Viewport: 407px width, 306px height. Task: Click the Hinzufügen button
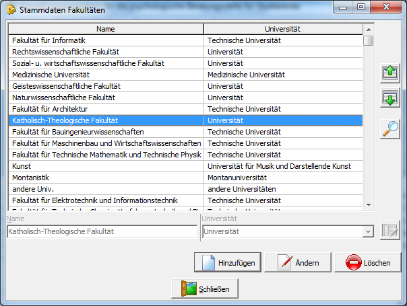(x=228, y=262)
